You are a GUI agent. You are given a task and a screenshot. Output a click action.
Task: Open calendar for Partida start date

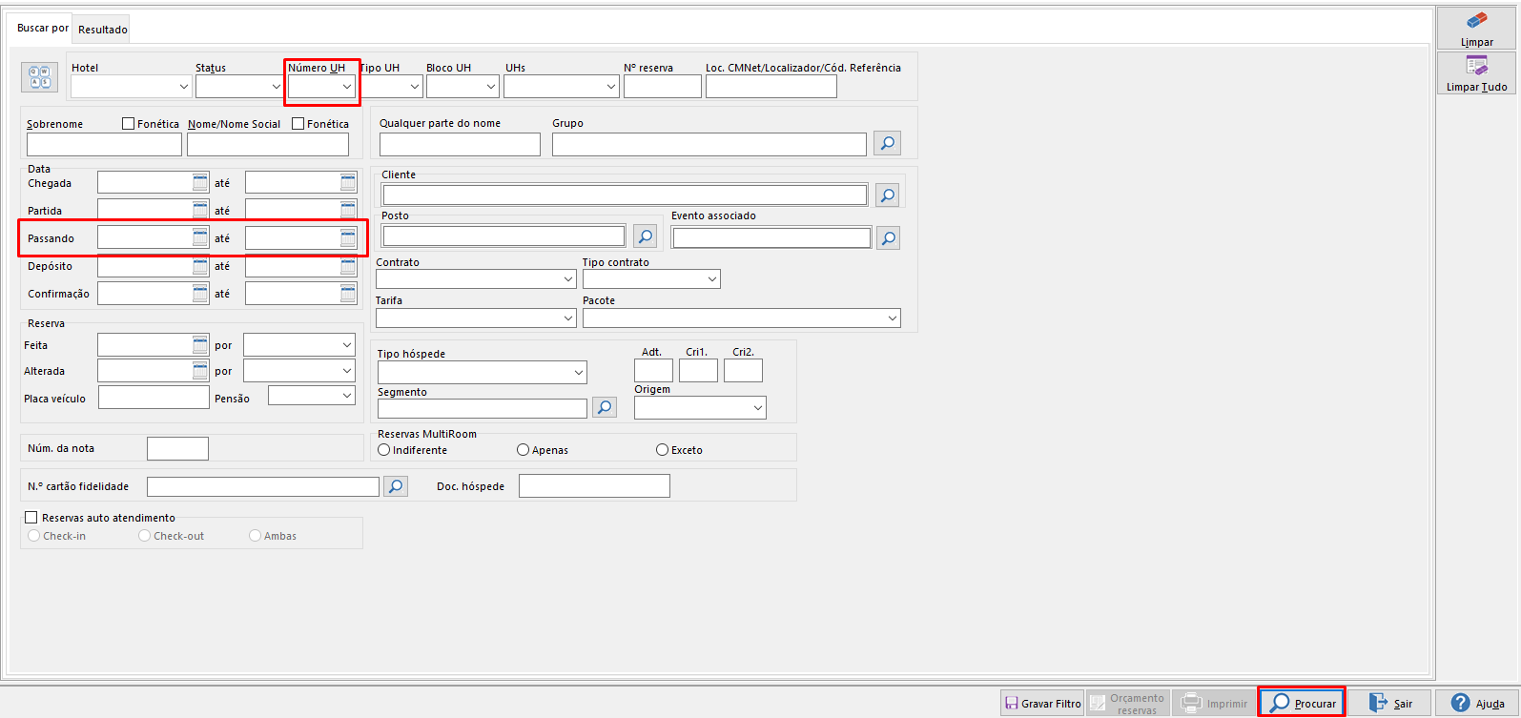(200, 210)
